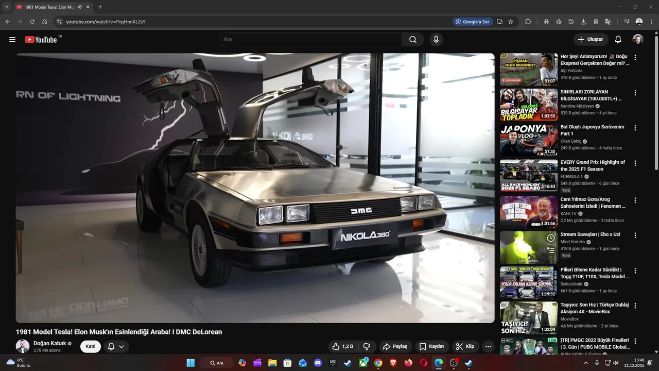Dislike the DMC DeLorean video
Screen dimensions: 659x371
(x=367, y=347)
